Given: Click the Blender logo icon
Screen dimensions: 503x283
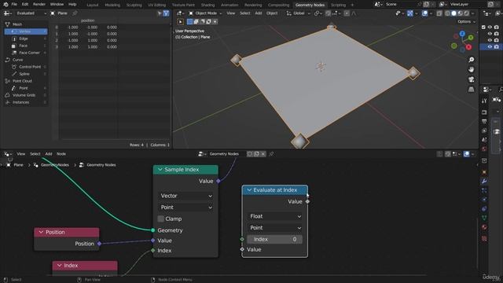Looking at the screenshot, I should (6, 5).
